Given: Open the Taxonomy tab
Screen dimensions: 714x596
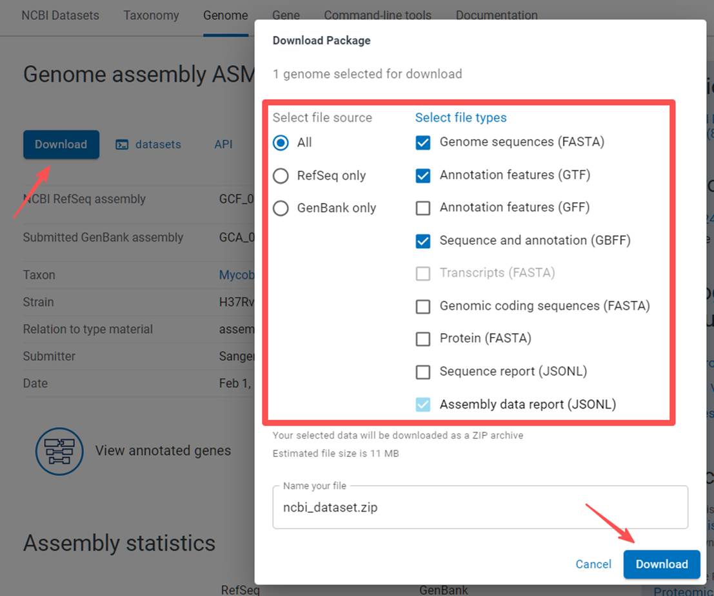Looking at the screenshot, I should (x=151, y=15).
